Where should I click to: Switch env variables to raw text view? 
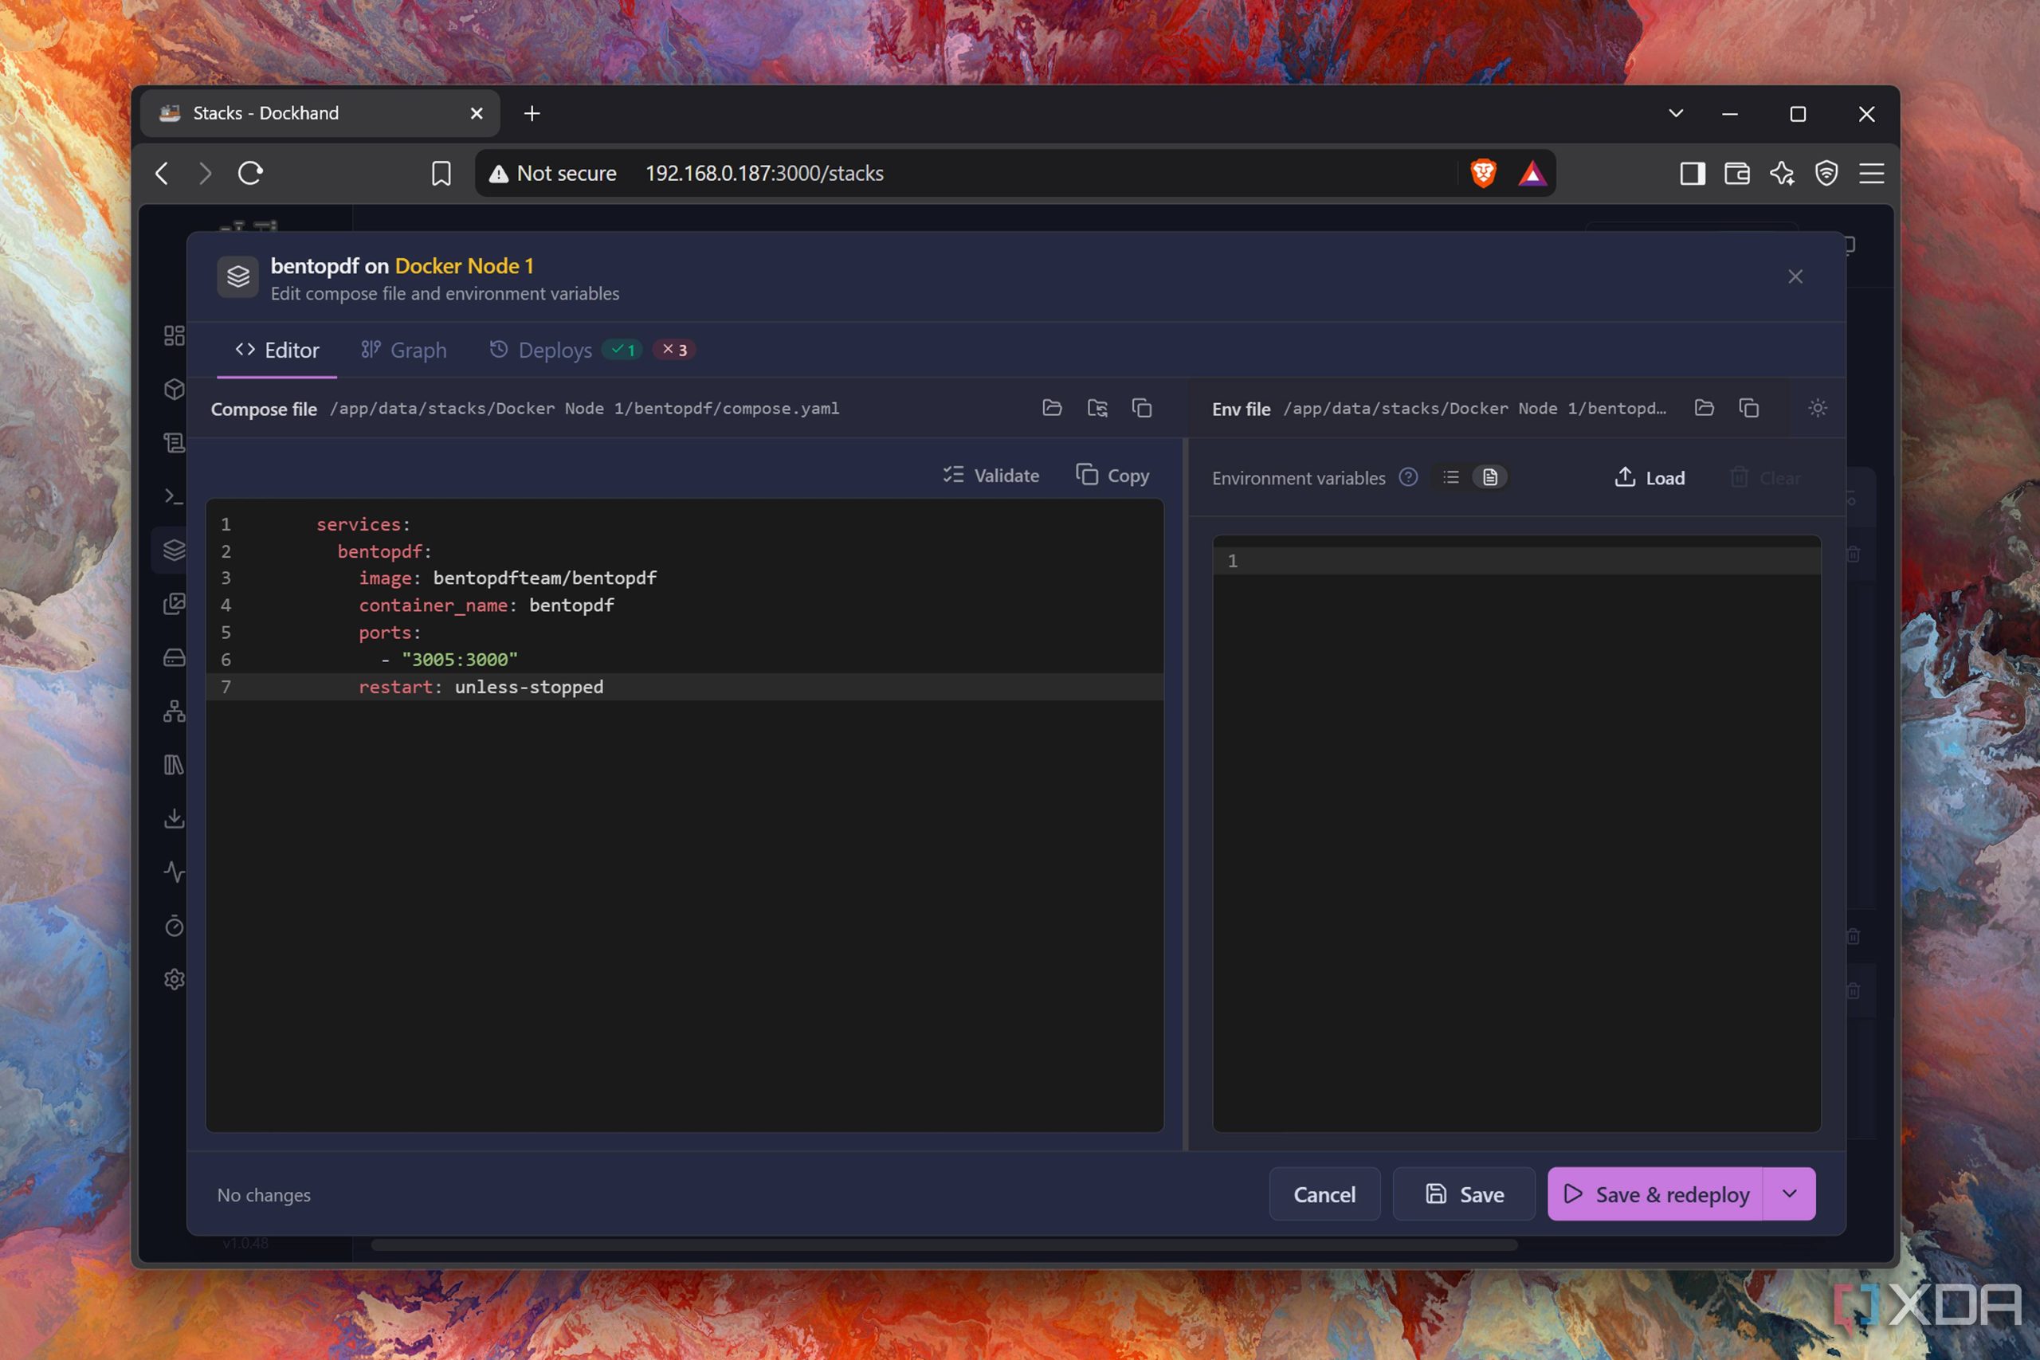1489,477
